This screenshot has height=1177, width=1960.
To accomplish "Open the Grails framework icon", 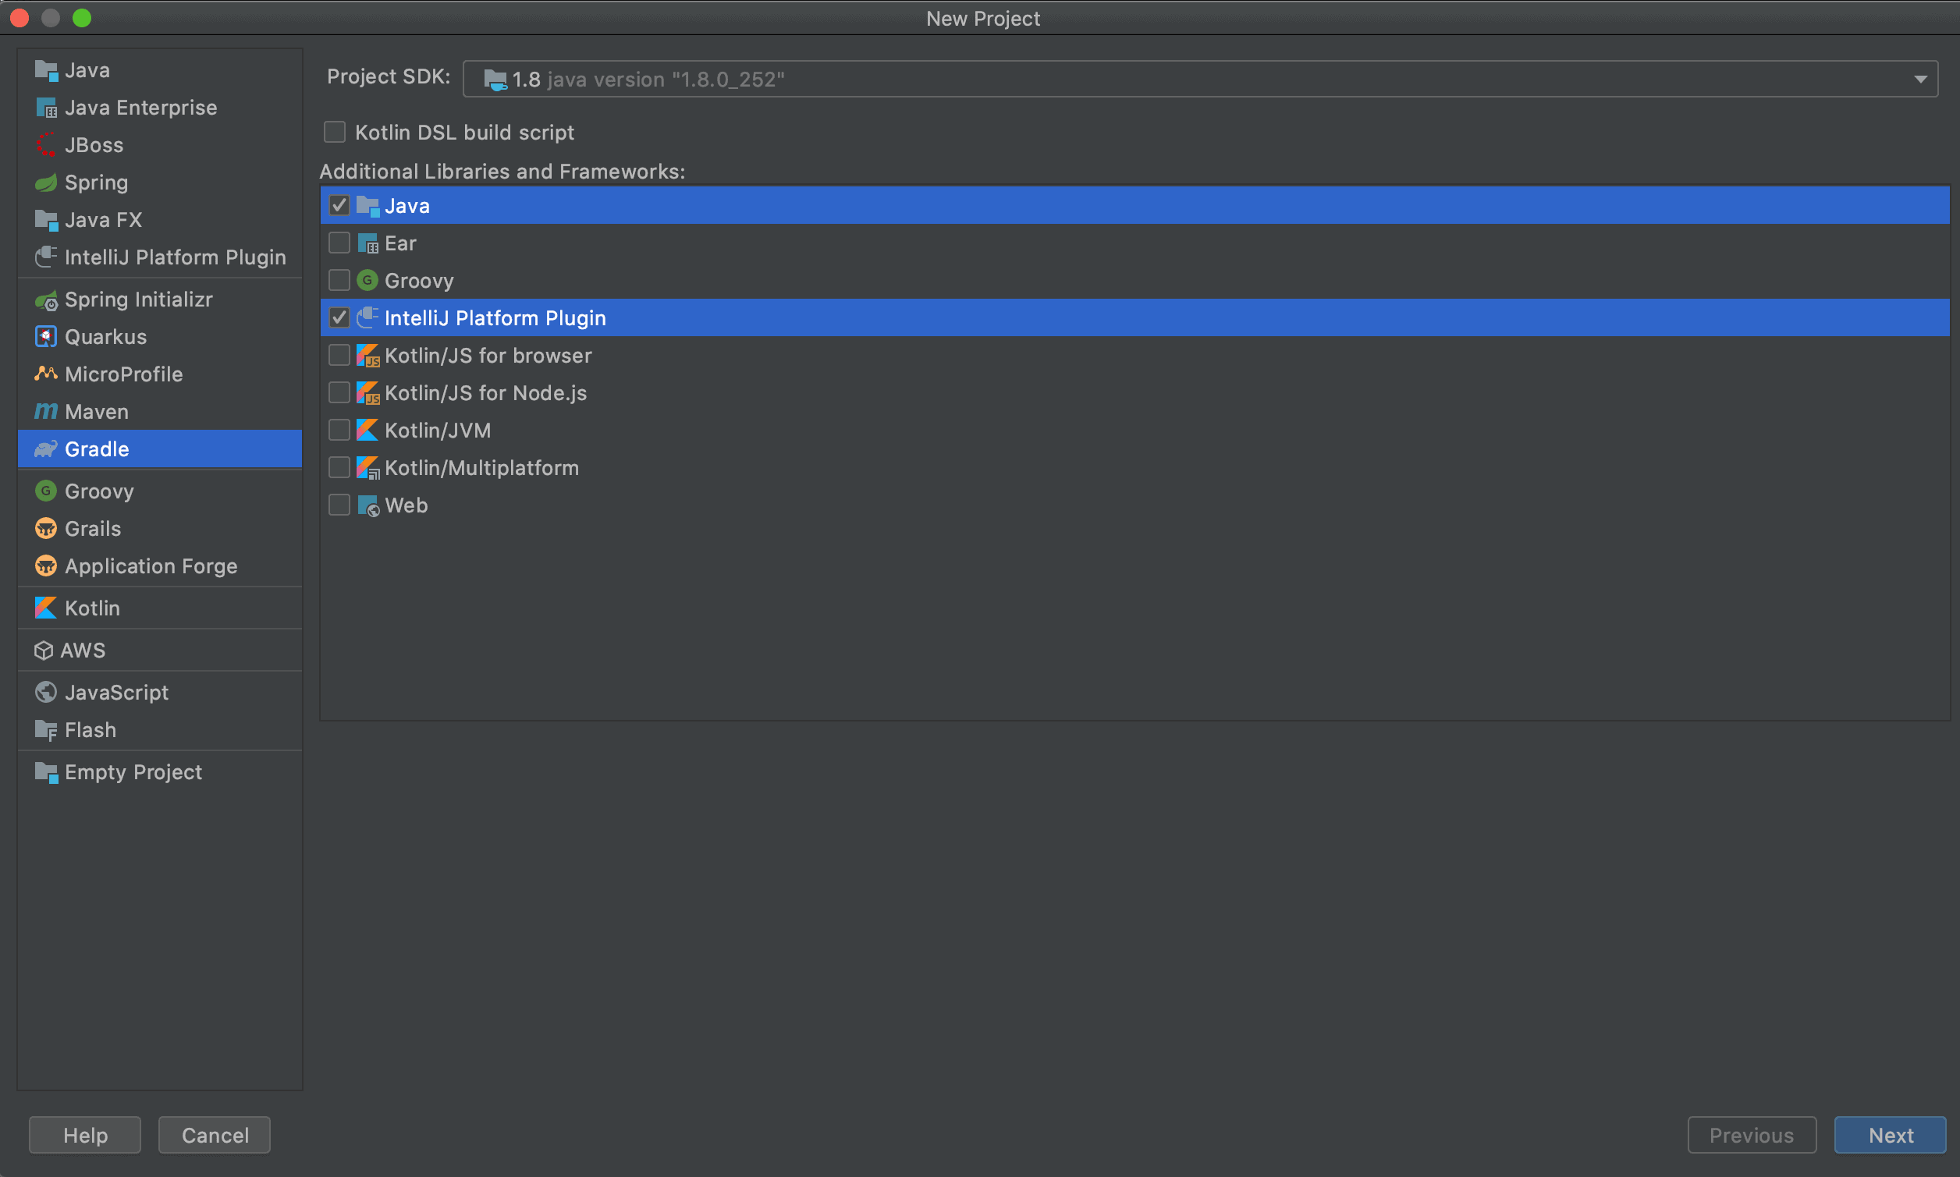I will (x=45, y=528).
